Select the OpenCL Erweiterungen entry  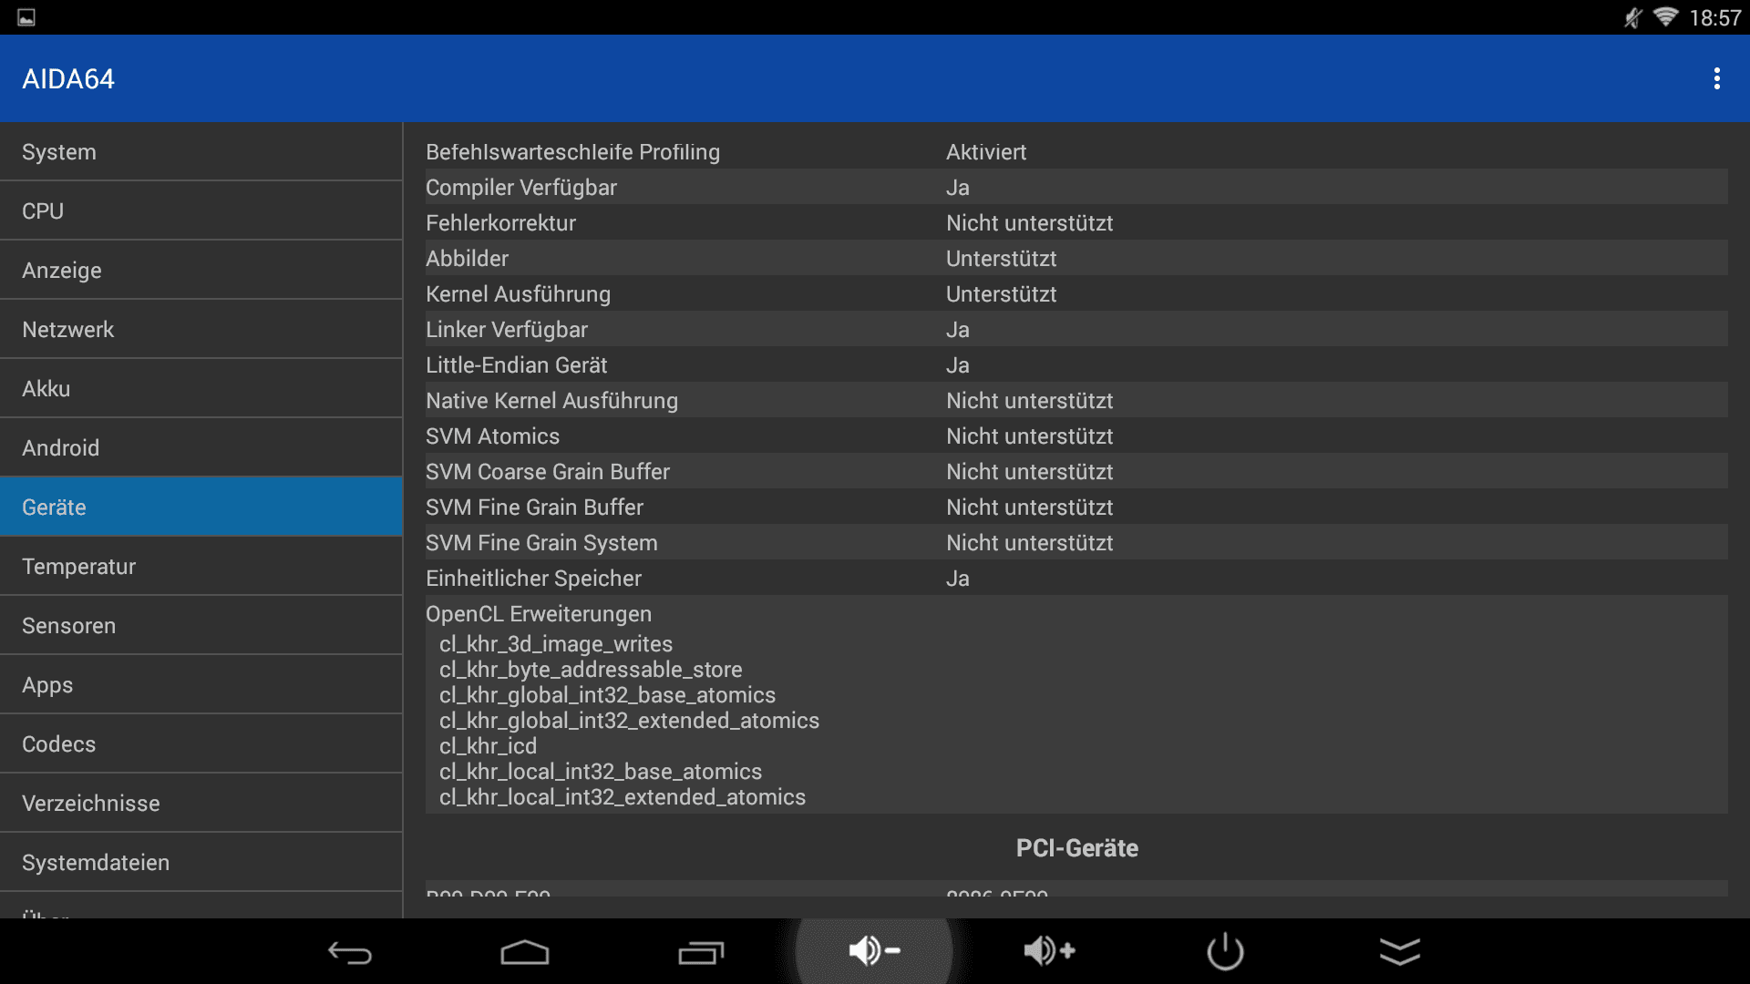pos(539,614)
